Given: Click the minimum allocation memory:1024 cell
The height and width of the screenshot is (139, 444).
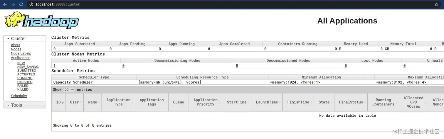Looking at the screenshot, I should pyautogui.click(x=321, y=82).
